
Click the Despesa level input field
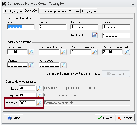[116, 27]
